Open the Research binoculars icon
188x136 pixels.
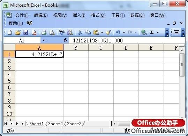[x=70, y=32]
